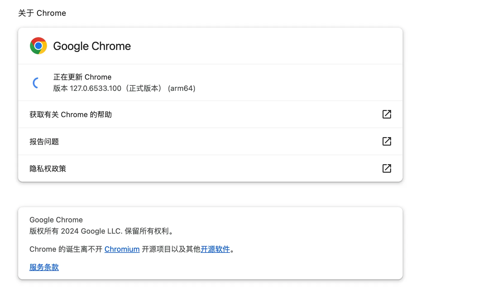
Task: Click the Google Chrome name in the copyright card
Action: point(56,220)
